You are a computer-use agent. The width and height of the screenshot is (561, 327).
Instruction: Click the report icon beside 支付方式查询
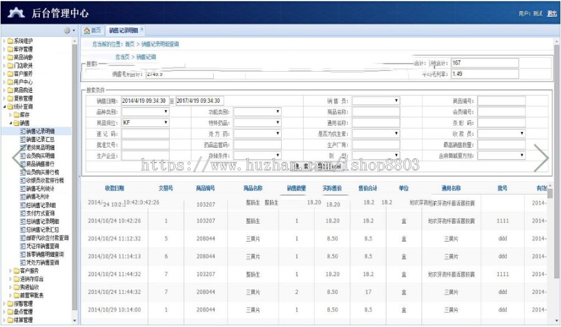[x=23, y=214]
